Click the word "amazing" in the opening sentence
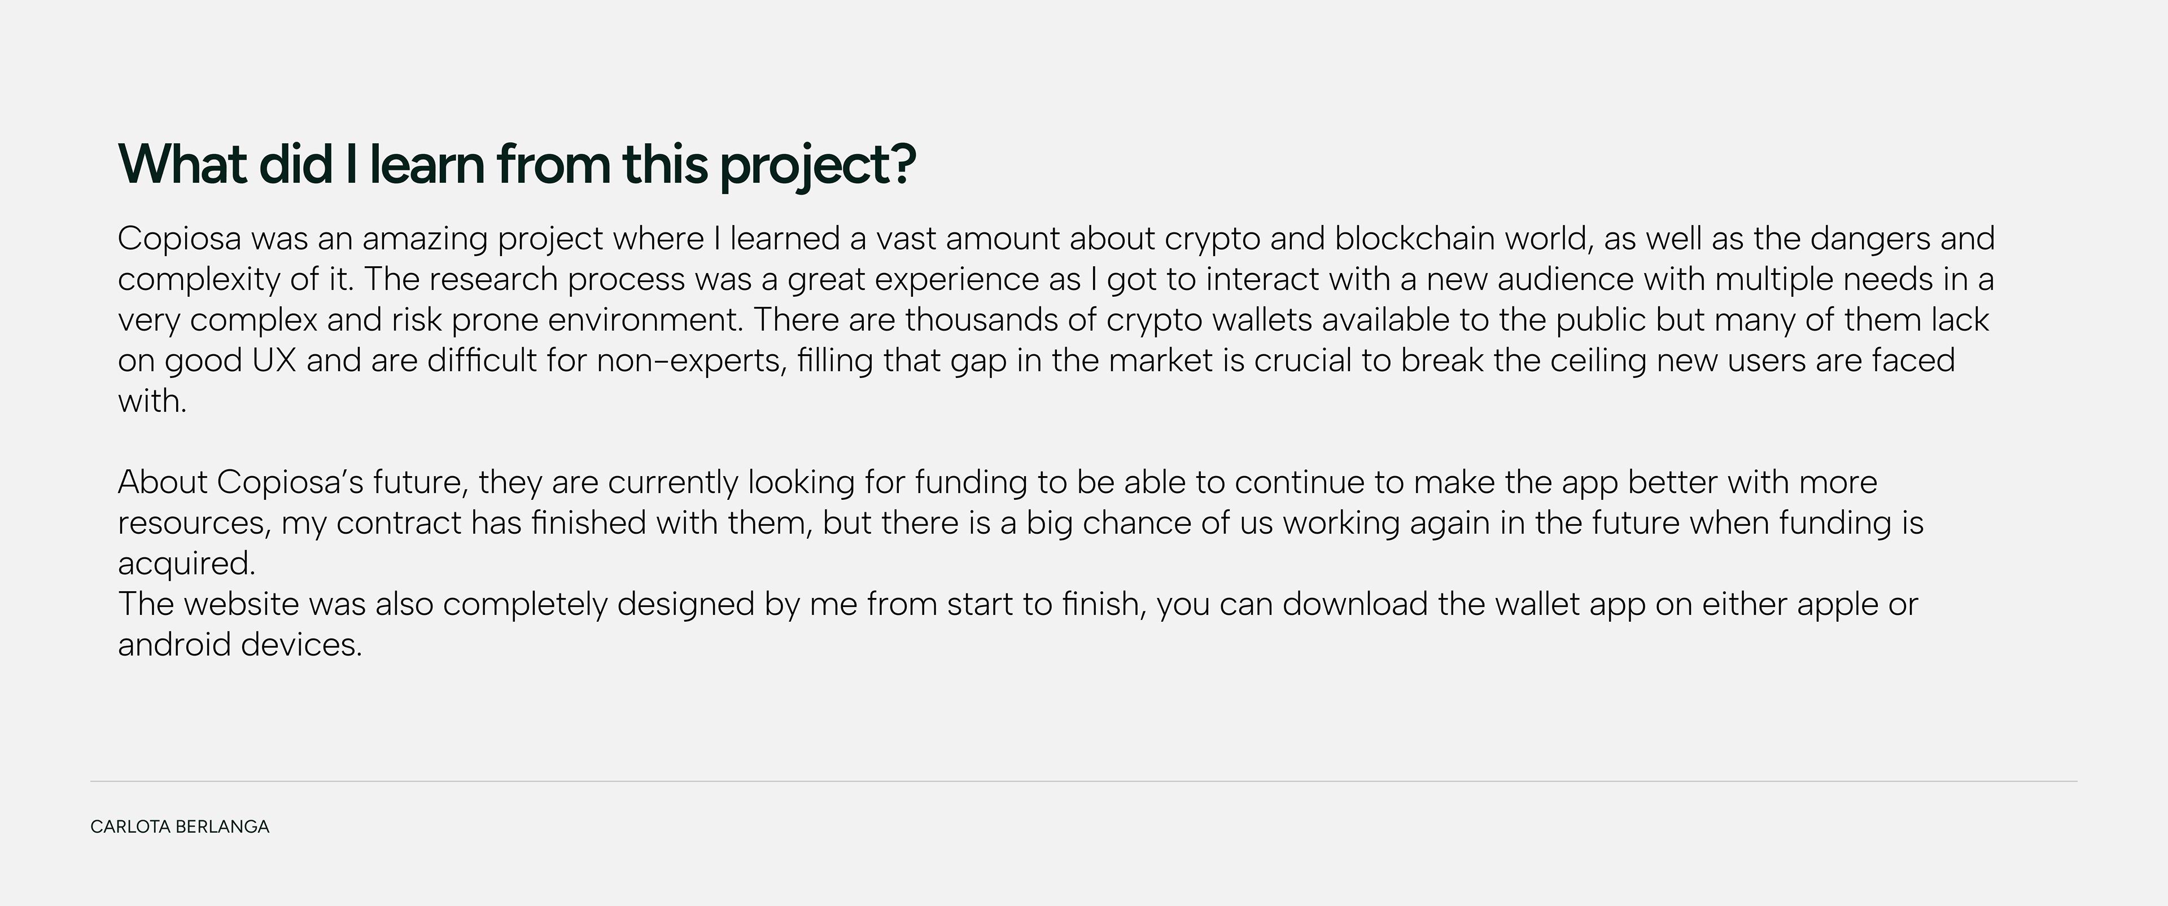 coord(425,239)
